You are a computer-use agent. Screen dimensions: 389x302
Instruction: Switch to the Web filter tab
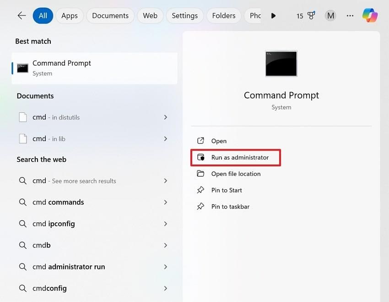click(x=150, y=16)
